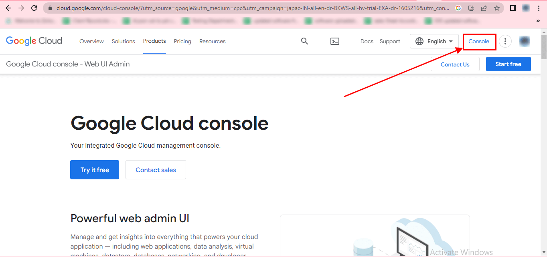Click the Google Cloud logo

click(34, 41)
